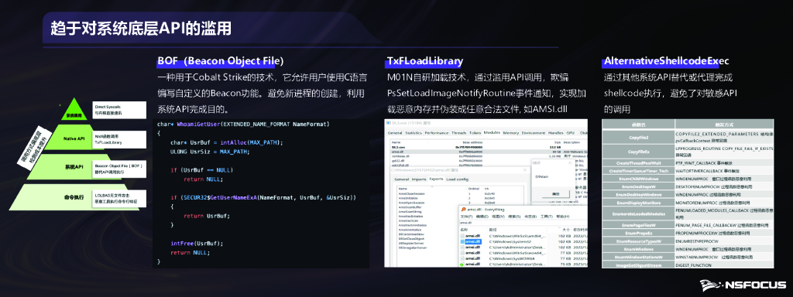Select the Modules tab
Viewport: 793px width, 297px height.
point(492,132)
